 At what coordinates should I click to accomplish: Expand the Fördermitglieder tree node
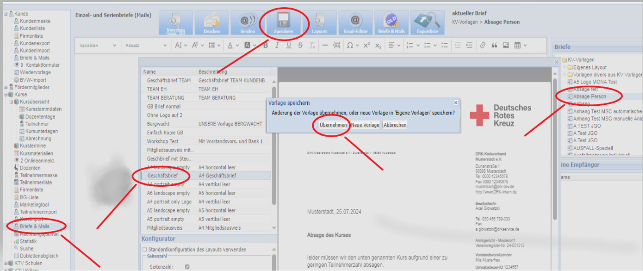[x=6, y=87]
